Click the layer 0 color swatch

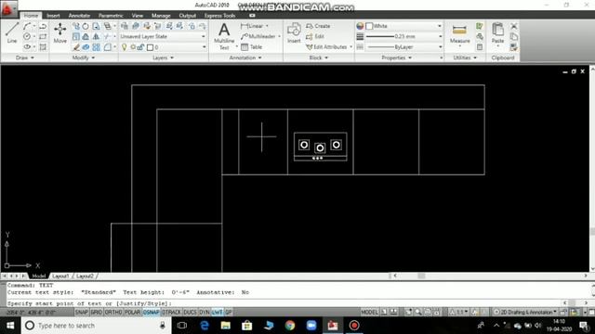click(150, 47)
